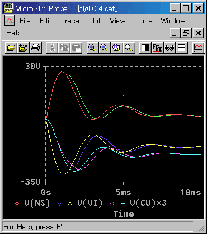Click the Zoom Out magnifier icon
This screenshot has width=207, height=234.
click(105, 48)
